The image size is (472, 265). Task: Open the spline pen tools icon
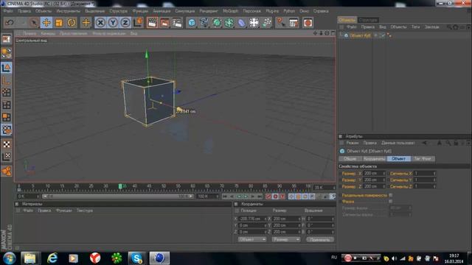point(204,23)
